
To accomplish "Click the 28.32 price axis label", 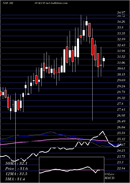I will pyautogui.click(x=121, y=98).
